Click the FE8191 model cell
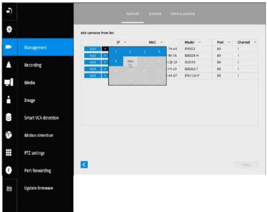 190,62
